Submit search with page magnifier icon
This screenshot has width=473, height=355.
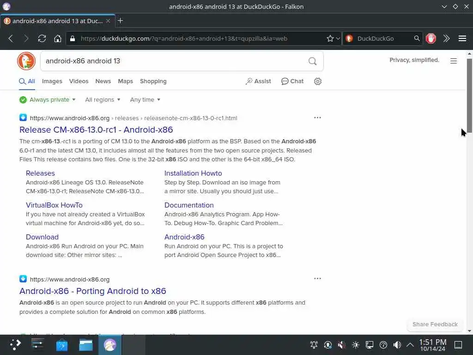click(x=313, y=61)
